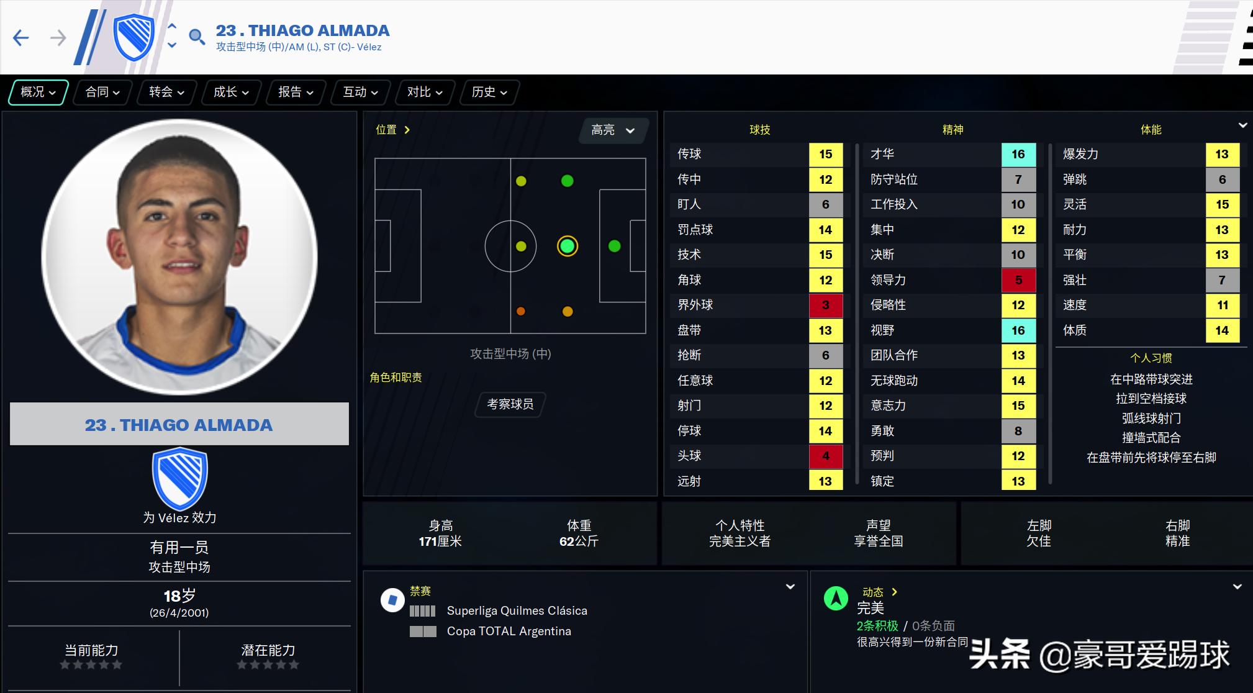Go to previous player with up chevron
The width and height of the screenshot is (1253, 693).
pos(172,27)
